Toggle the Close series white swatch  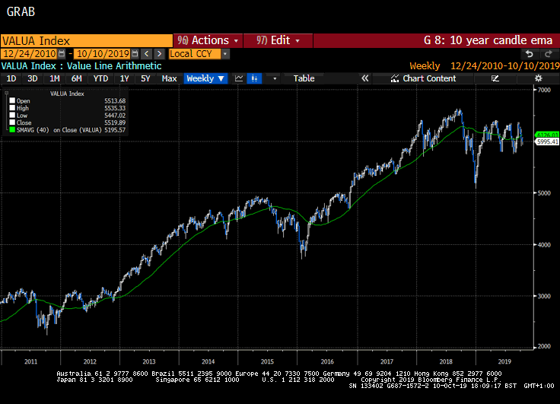(x=12, y=122)
